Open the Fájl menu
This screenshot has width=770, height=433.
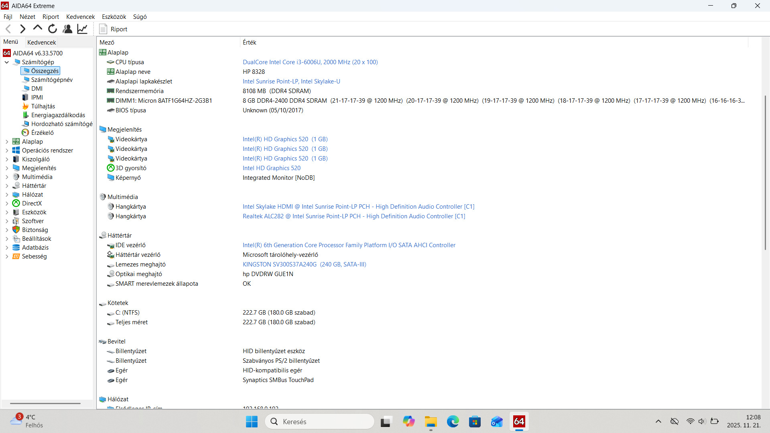(8, 17)
